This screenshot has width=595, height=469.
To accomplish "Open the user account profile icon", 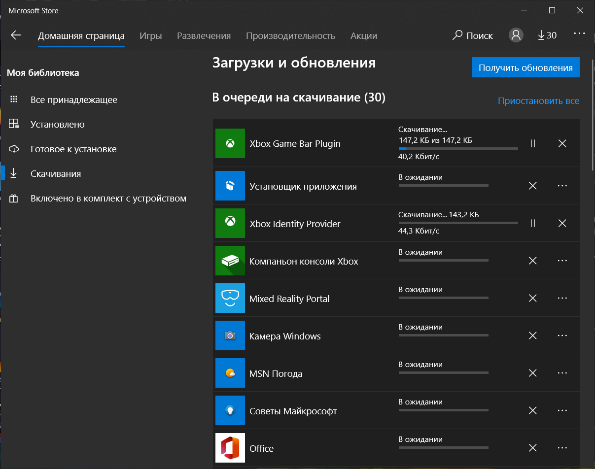I will coord(516,35).
